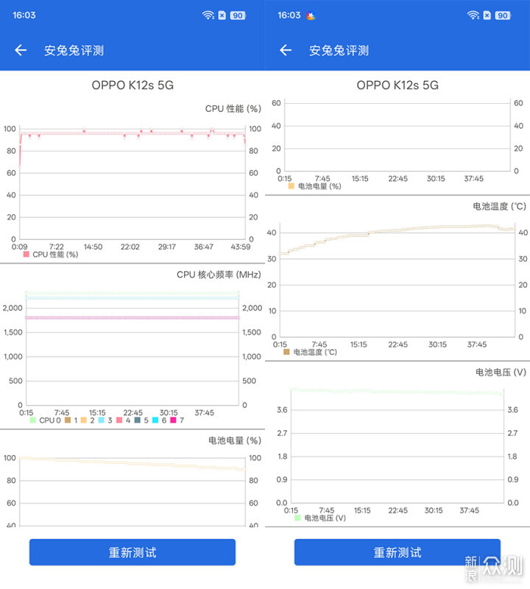Tap the back arrow in the right screen
Image resolution: width=530 pixels, height=589 pixels.
pyautogui.click(x=286, y=50)
